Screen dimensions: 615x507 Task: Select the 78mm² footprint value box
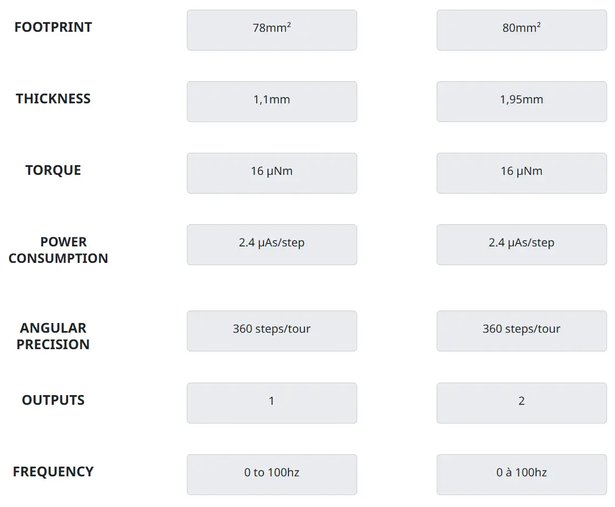[x=271, y=30]
